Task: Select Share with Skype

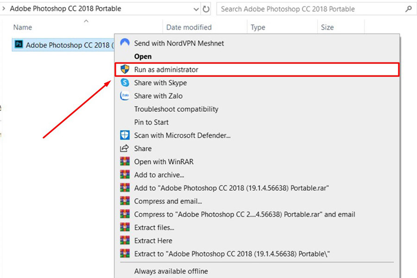Action: [257, 83]
